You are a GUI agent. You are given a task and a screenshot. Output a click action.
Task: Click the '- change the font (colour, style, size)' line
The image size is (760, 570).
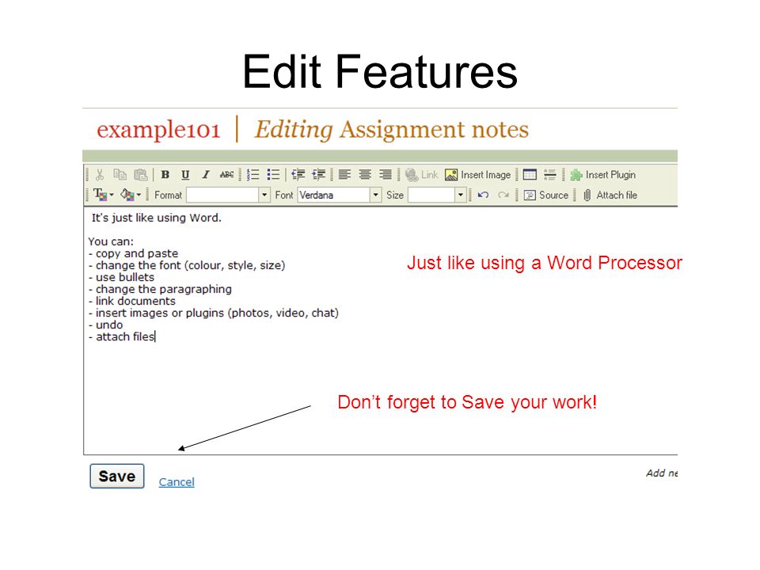pyautogui.click(x=187, y=266)
